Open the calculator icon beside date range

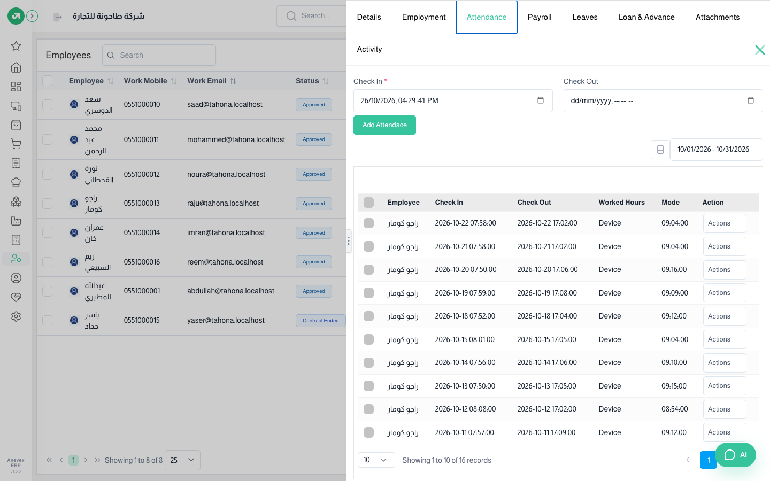pos(660,150)
